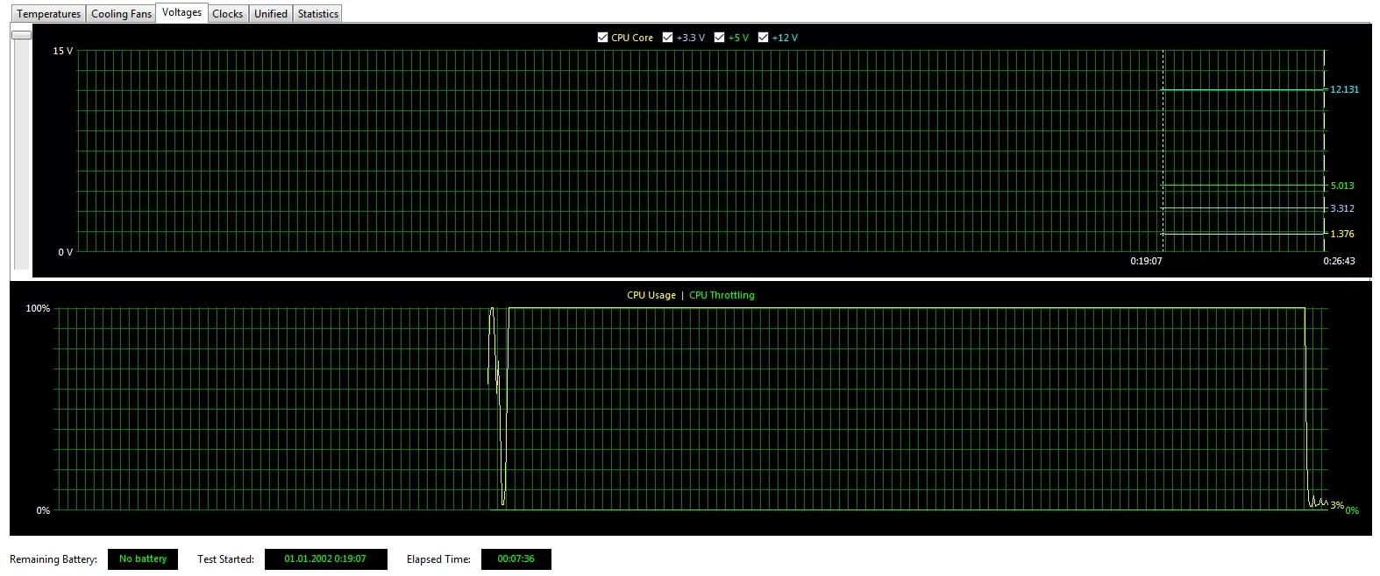Click the Elapsed Time value 00:07:36

(516, 559)
